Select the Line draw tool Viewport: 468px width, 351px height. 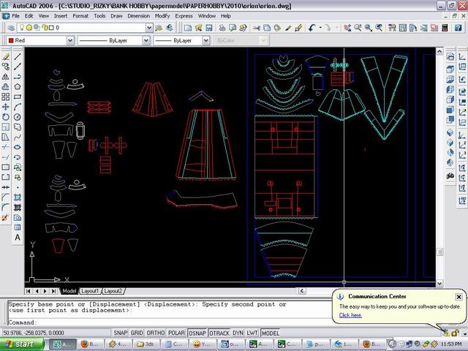coord(18,56)
